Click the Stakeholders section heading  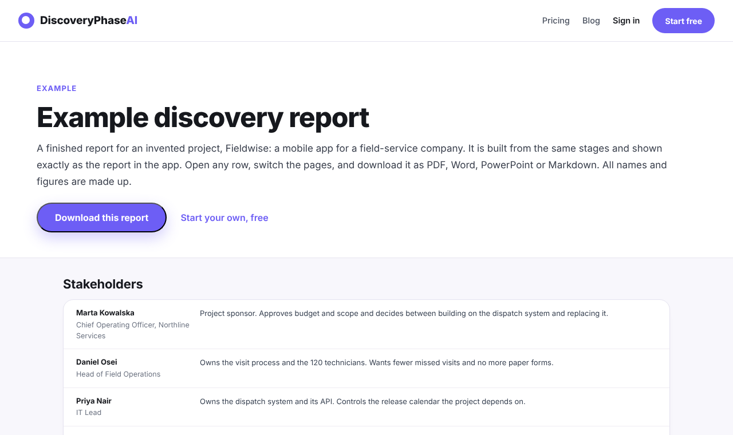pos(103,284)
